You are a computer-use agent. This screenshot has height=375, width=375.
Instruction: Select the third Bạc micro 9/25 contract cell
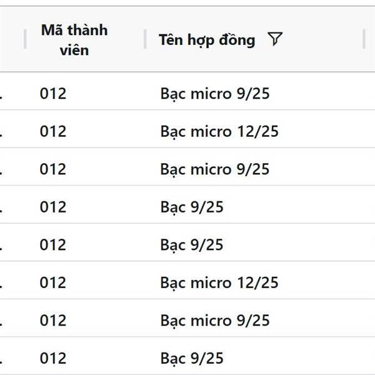(x=215, y=320)
